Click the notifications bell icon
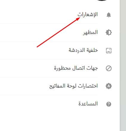Screen dimensions: 126x131 point(109,15)
